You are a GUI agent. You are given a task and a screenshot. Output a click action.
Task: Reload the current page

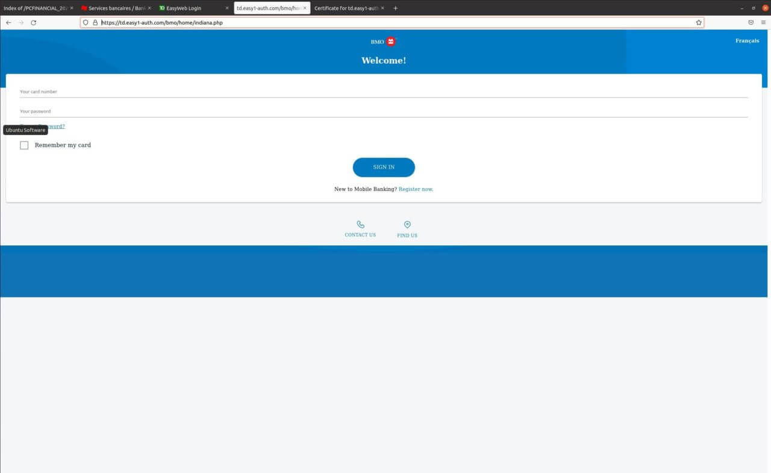[x=34, y=22]
